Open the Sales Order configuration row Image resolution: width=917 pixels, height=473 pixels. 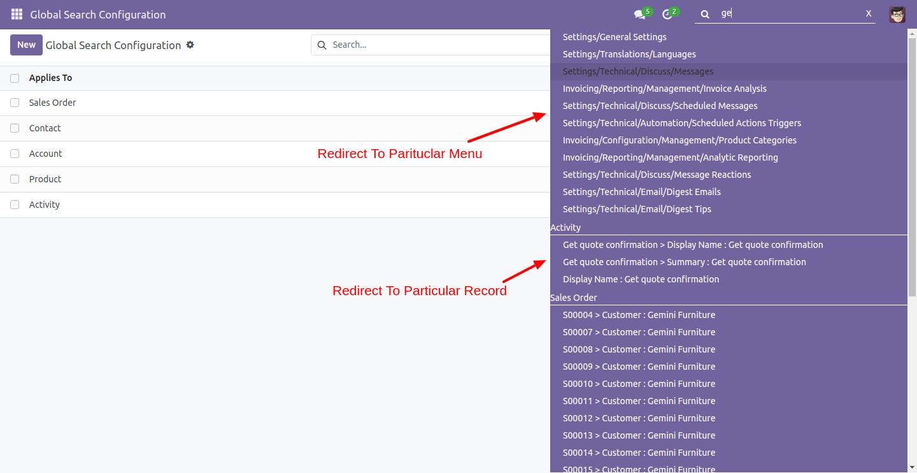(275, 103)
